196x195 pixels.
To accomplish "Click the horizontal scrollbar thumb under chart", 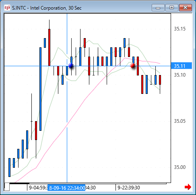I will pyautogui.click(x=19, y=183).
